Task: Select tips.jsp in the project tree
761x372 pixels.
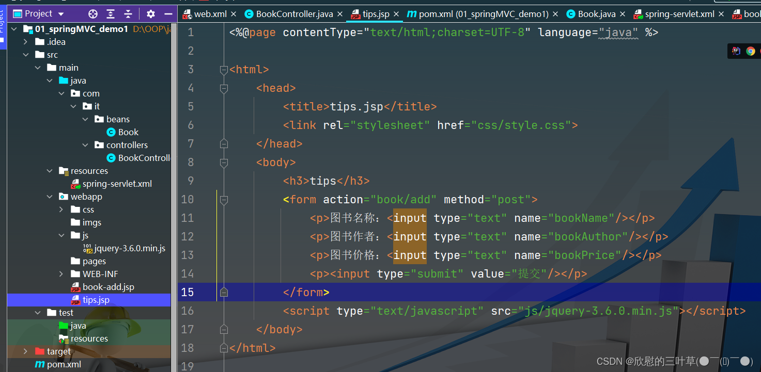Action: tap(89, 300)
